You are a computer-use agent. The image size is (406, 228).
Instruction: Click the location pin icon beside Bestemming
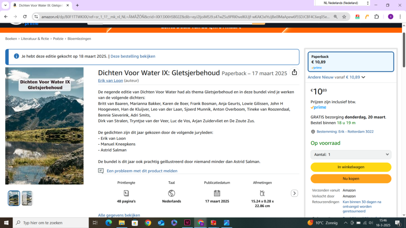tap(313, 131)
